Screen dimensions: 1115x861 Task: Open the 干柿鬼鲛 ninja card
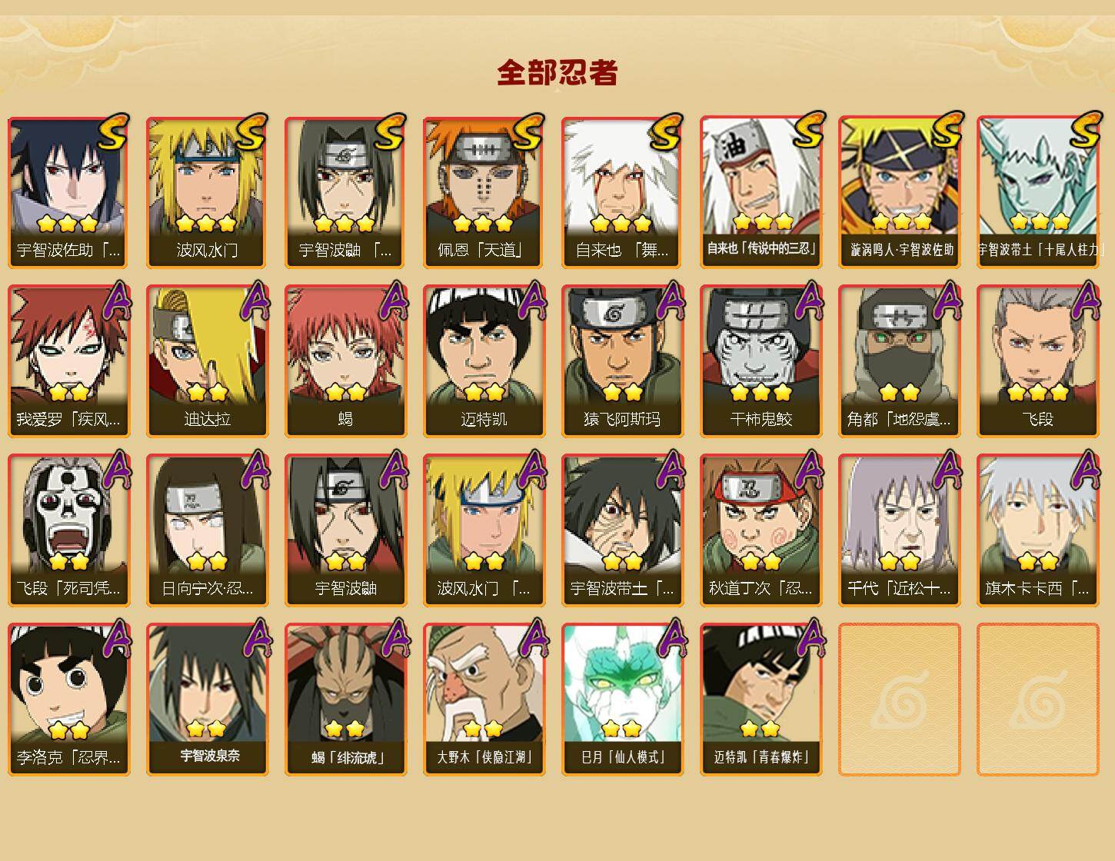761,361
